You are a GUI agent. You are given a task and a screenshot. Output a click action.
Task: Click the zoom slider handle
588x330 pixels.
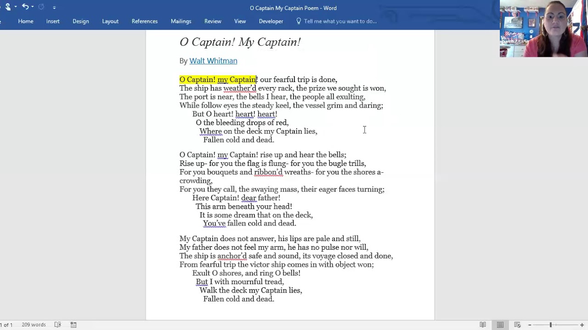(550, 325)
